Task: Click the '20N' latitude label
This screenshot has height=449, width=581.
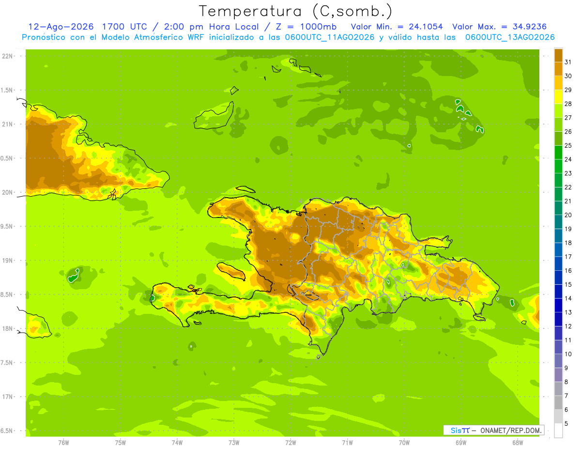Action: [x=8, y=192]
